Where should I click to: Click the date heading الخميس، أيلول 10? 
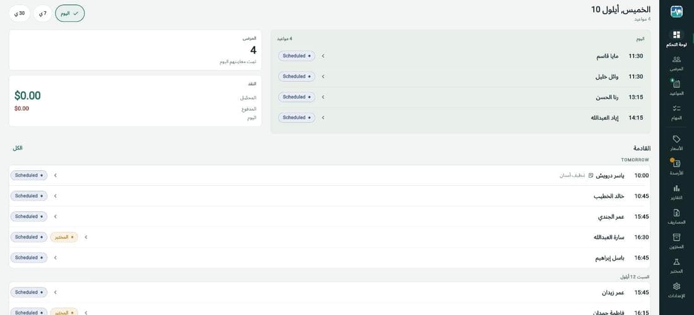pos(621,9)
